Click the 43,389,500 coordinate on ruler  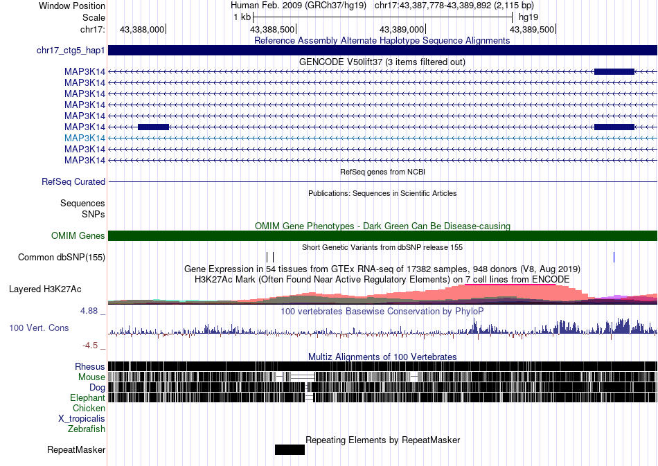tap(532, 29)
